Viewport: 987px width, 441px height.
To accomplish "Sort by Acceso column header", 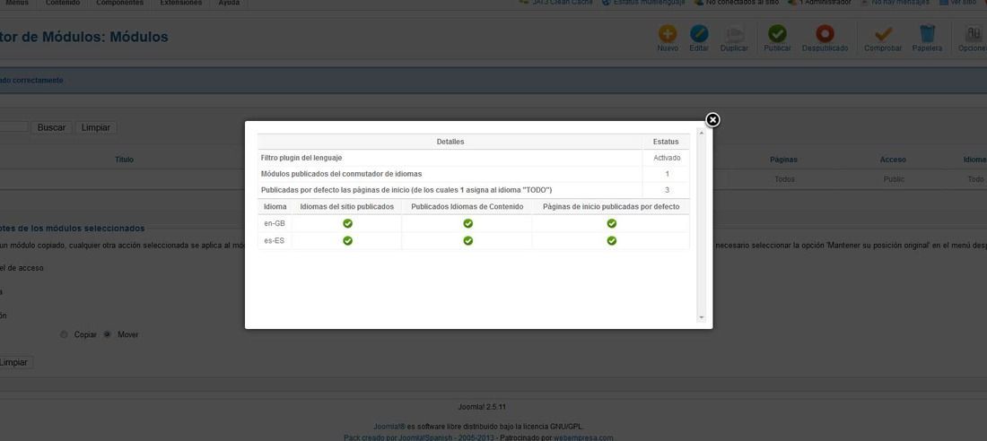I will 893,160.
